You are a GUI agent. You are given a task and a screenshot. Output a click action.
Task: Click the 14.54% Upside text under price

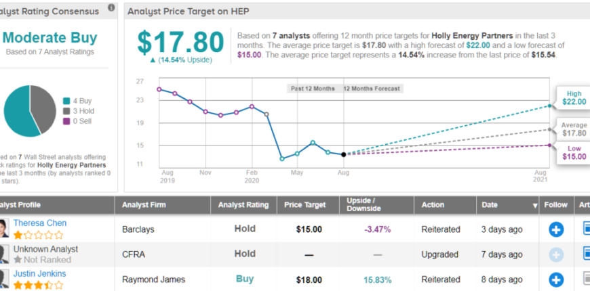(181, 60)
